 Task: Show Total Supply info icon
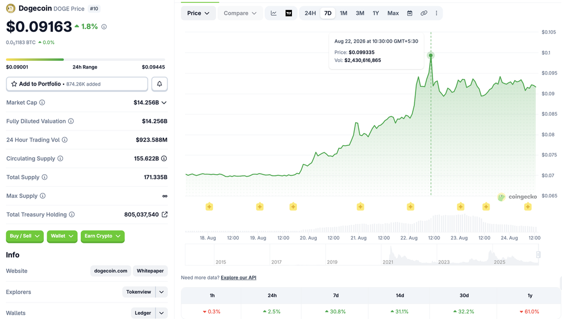[44, 177]
